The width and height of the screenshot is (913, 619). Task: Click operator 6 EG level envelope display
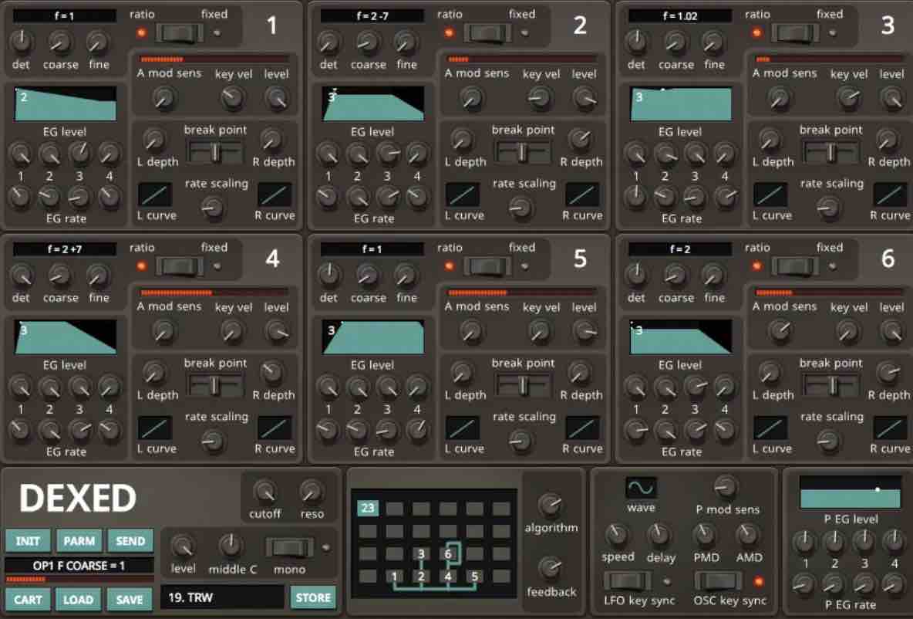(681, 337)
